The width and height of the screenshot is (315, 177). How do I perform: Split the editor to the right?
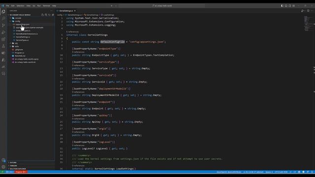pos(308,11)
